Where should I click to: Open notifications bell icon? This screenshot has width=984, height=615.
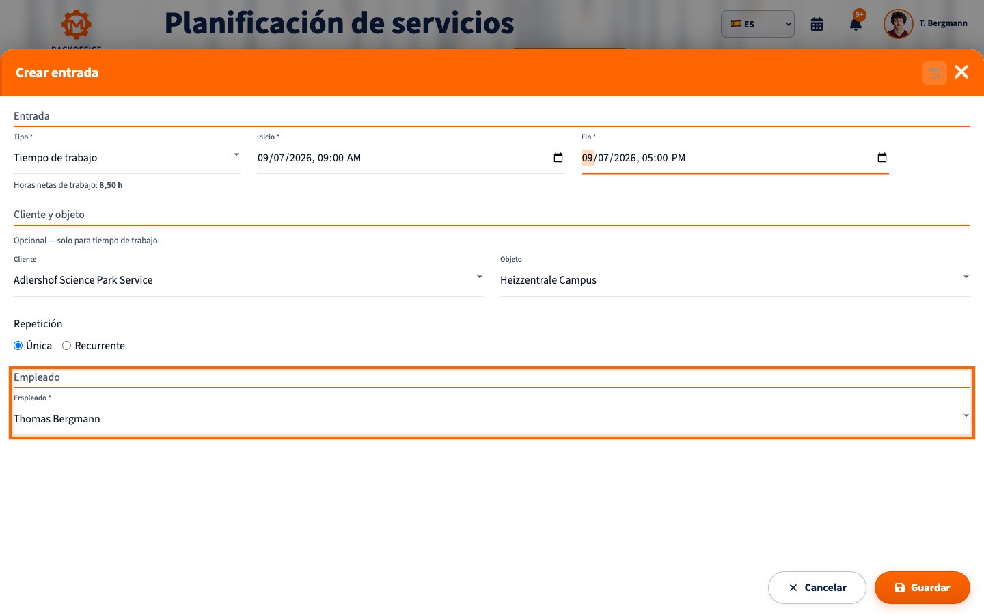tap(856, 25)
